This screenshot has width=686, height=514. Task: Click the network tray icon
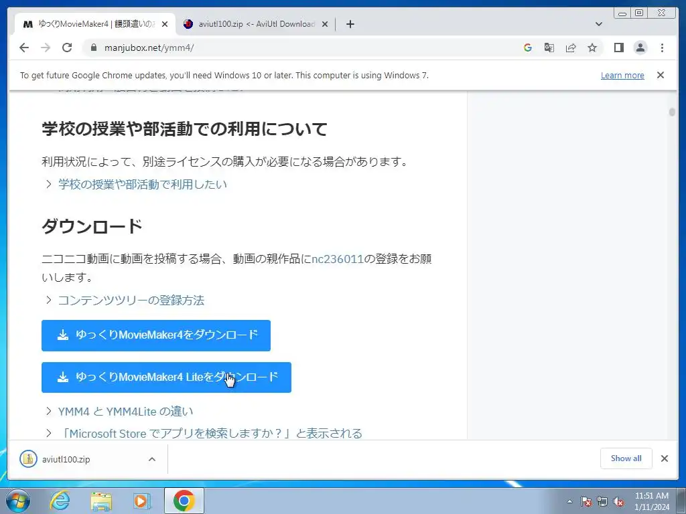point(602,501)
